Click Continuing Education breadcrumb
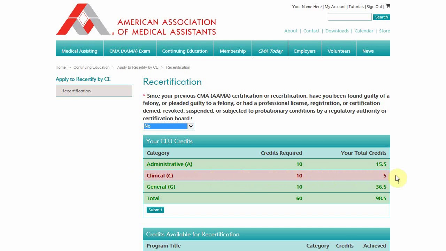 point(91,67)
